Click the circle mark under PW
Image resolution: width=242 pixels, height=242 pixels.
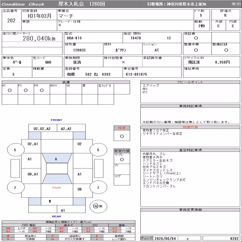click(42, 90)
